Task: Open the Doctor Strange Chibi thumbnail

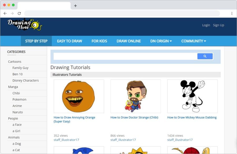Action: pyautogui.click(x=136, y=96)
